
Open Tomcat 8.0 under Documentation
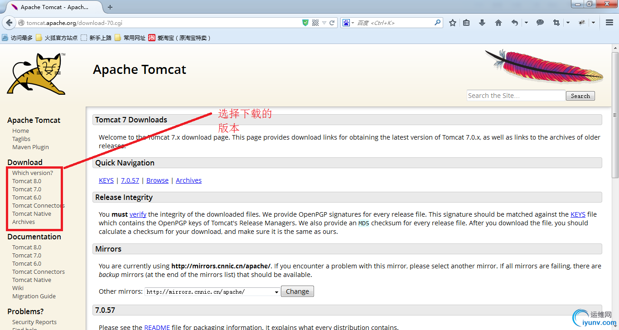coord(27,247)
